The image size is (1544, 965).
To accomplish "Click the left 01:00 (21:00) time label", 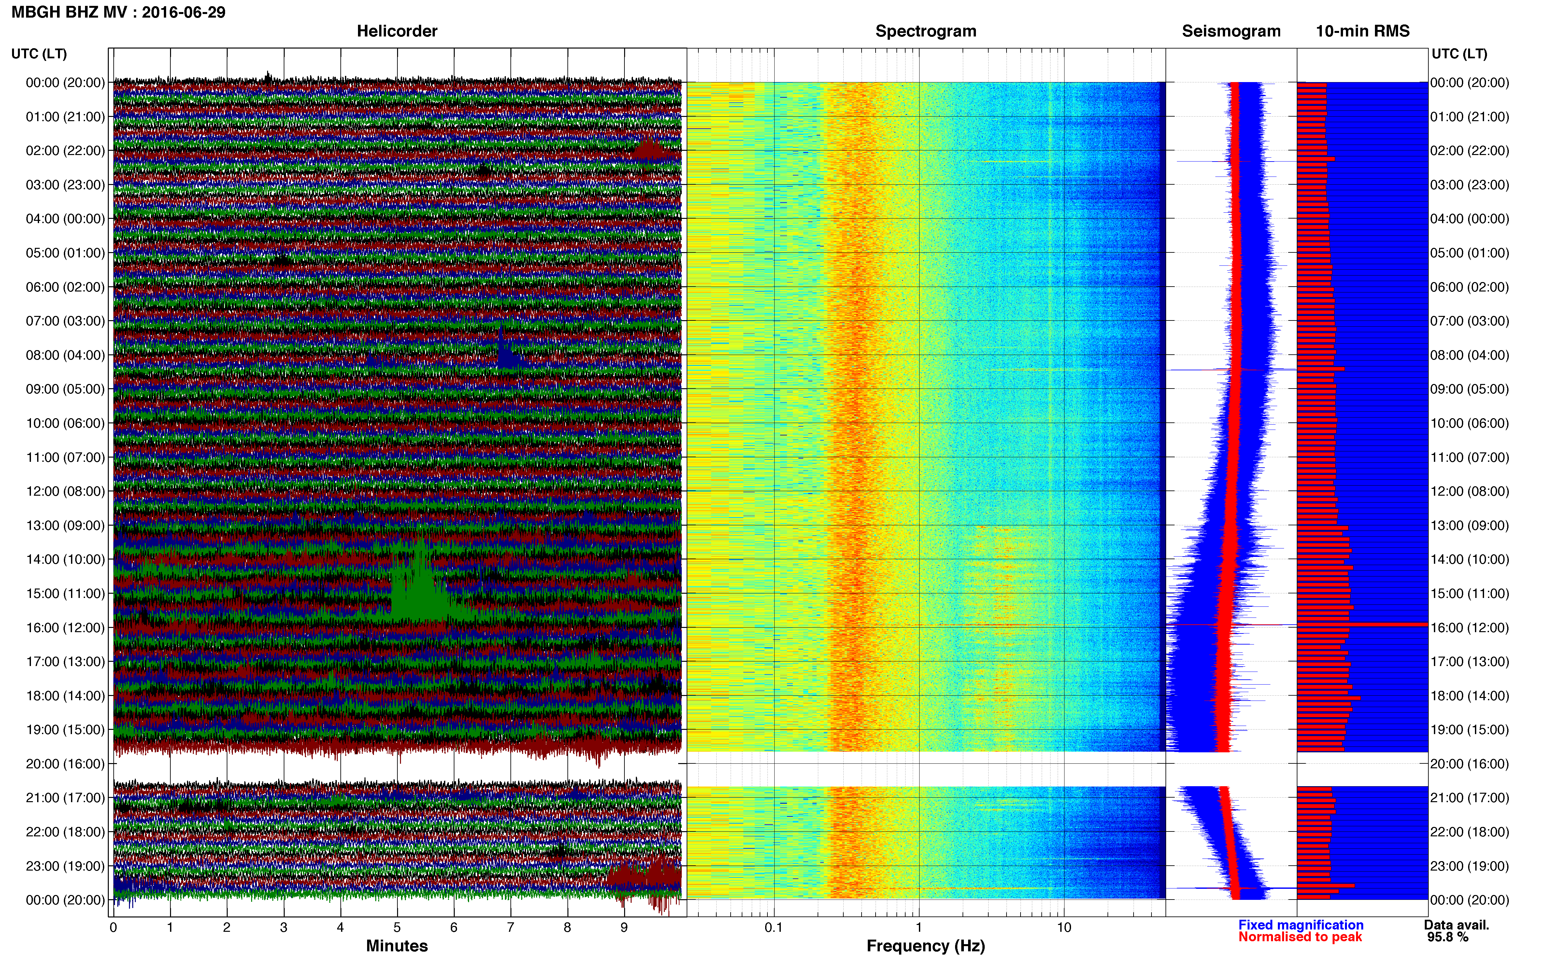I will (65, 117).
